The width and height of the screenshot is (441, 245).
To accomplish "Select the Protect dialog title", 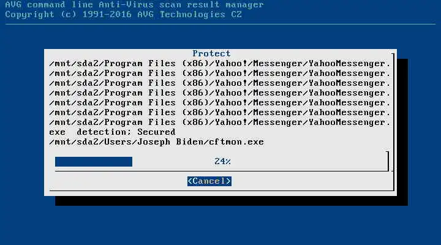I will point(211,53).
